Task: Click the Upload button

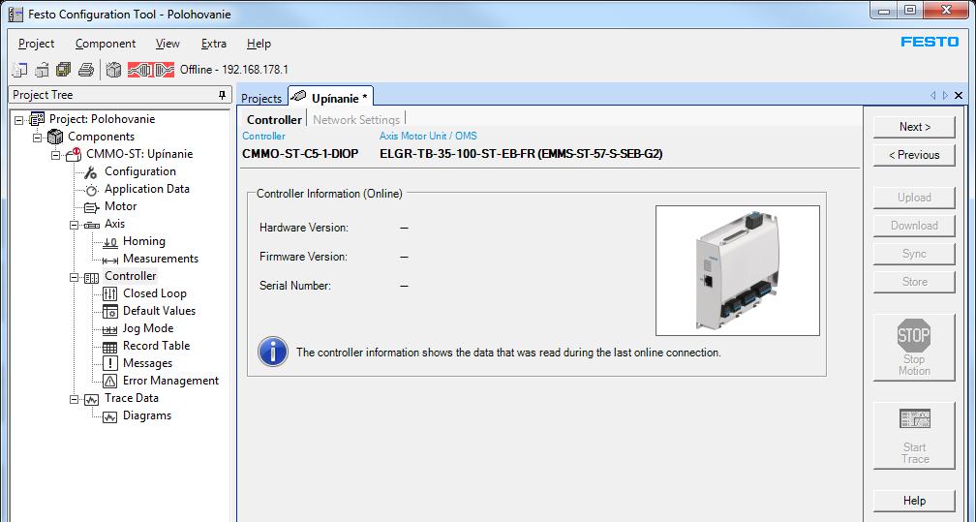Action: [914, 198]
